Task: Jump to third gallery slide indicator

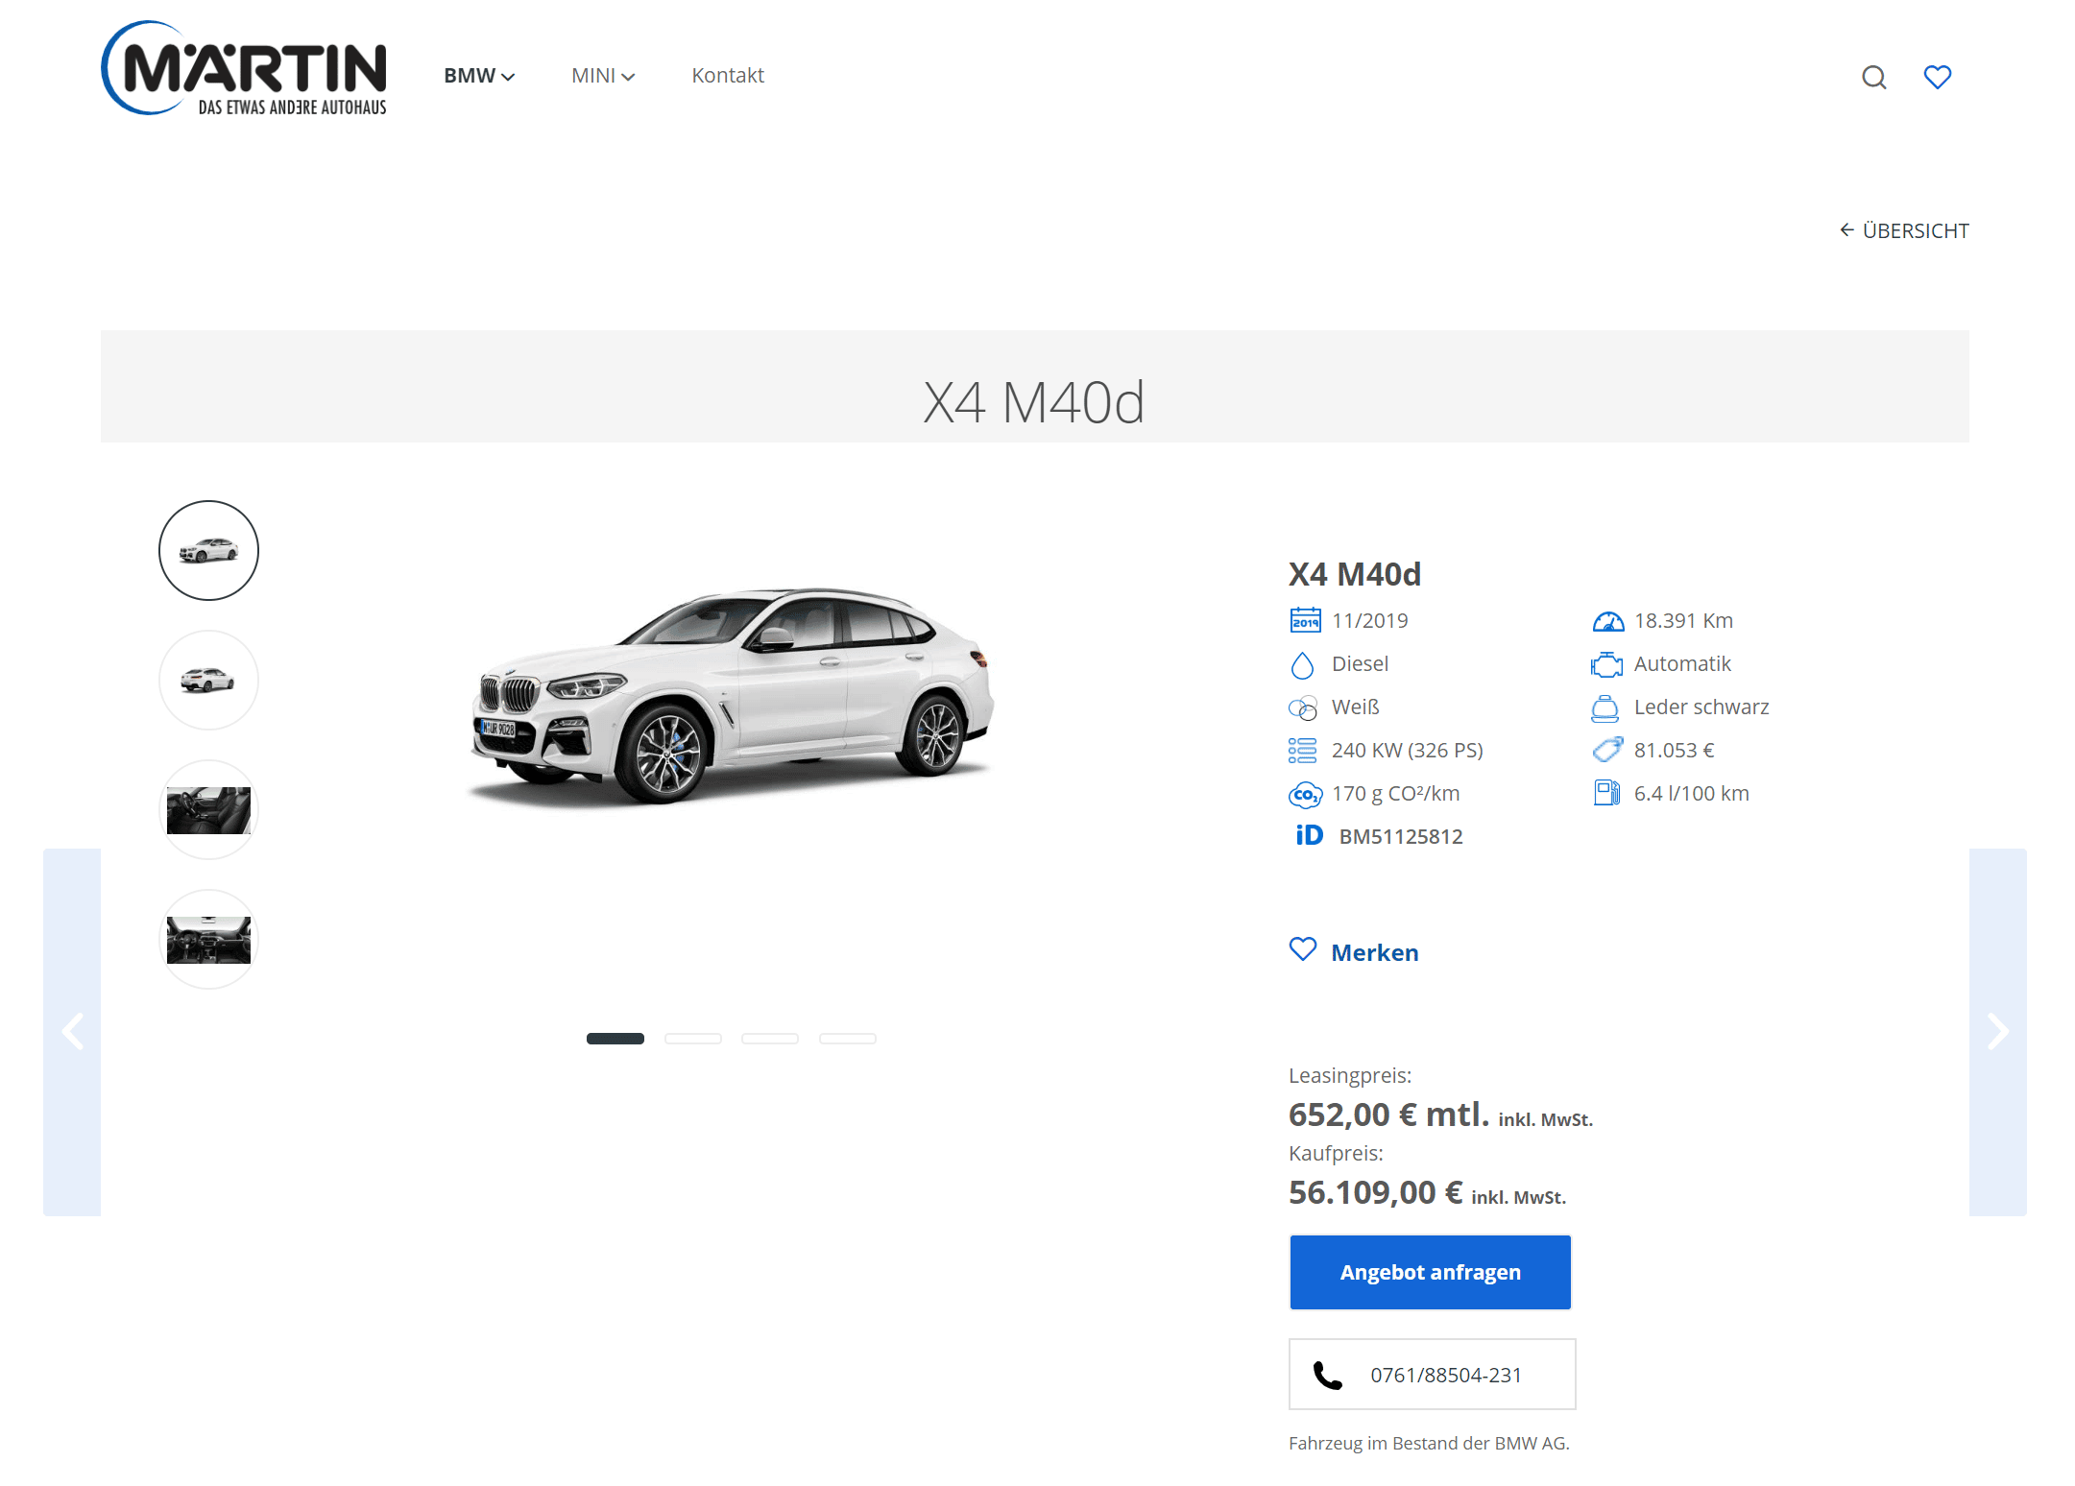Action: click(770, 1039)
